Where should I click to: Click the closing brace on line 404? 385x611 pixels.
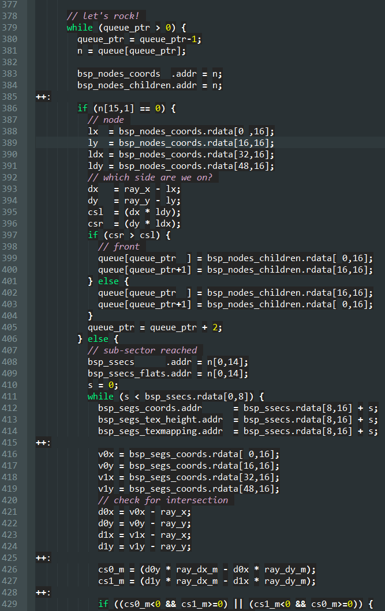(x=90, y=316)
